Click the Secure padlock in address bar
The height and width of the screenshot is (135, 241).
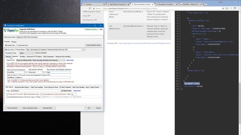(94, 8)
